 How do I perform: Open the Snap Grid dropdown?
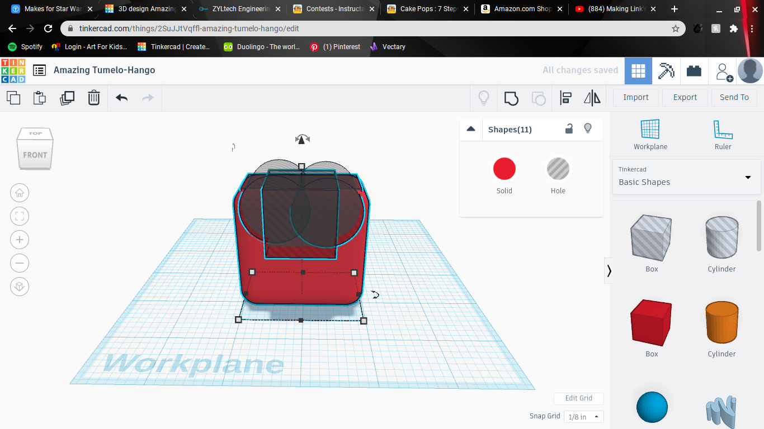[583, 417]
